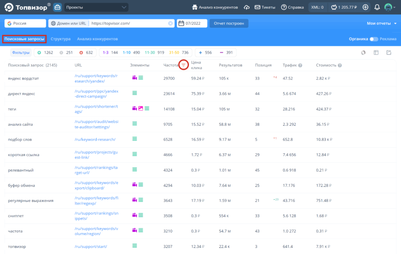Click the notifications bell icon
This screenshot has width=401, height=254.
pos(376,7)
